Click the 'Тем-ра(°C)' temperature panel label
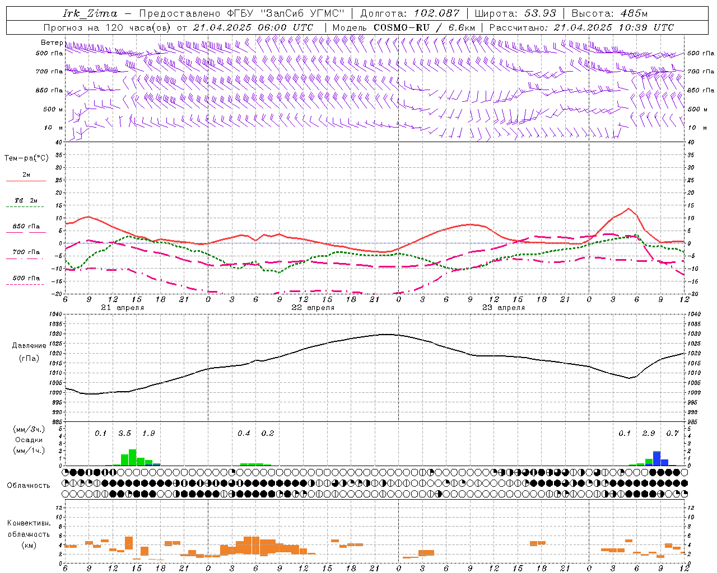The width and height of the screenshot is (717, 573). pyautogui.click(x=26, y=158)
